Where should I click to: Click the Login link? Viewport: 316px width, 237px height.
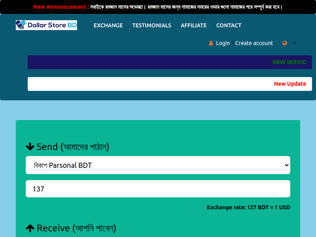pos(223,43)
